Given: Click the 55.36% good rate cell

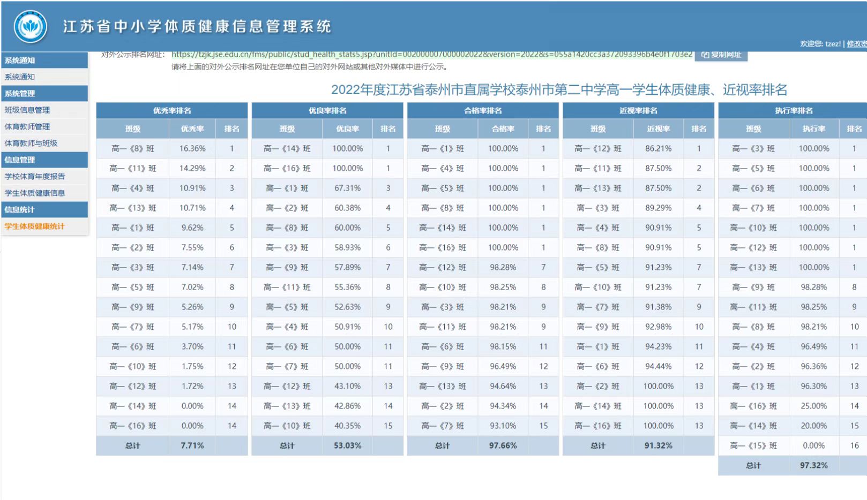Looking at the screenshot, I should point(348,287).
